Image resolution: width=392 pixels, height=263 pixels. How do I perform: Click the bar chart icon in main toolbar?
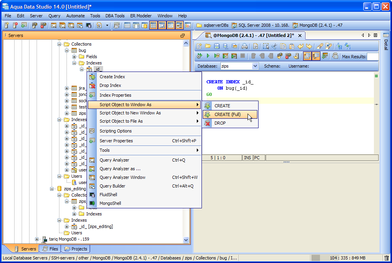[x=188, y=25]
